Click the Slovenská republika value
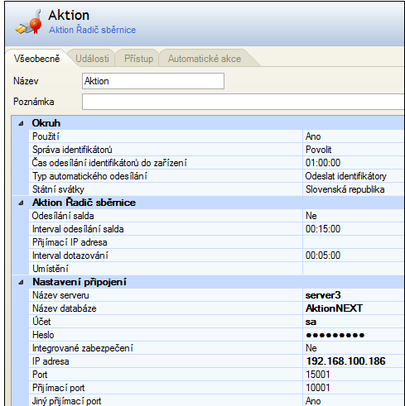 [345, 189]
